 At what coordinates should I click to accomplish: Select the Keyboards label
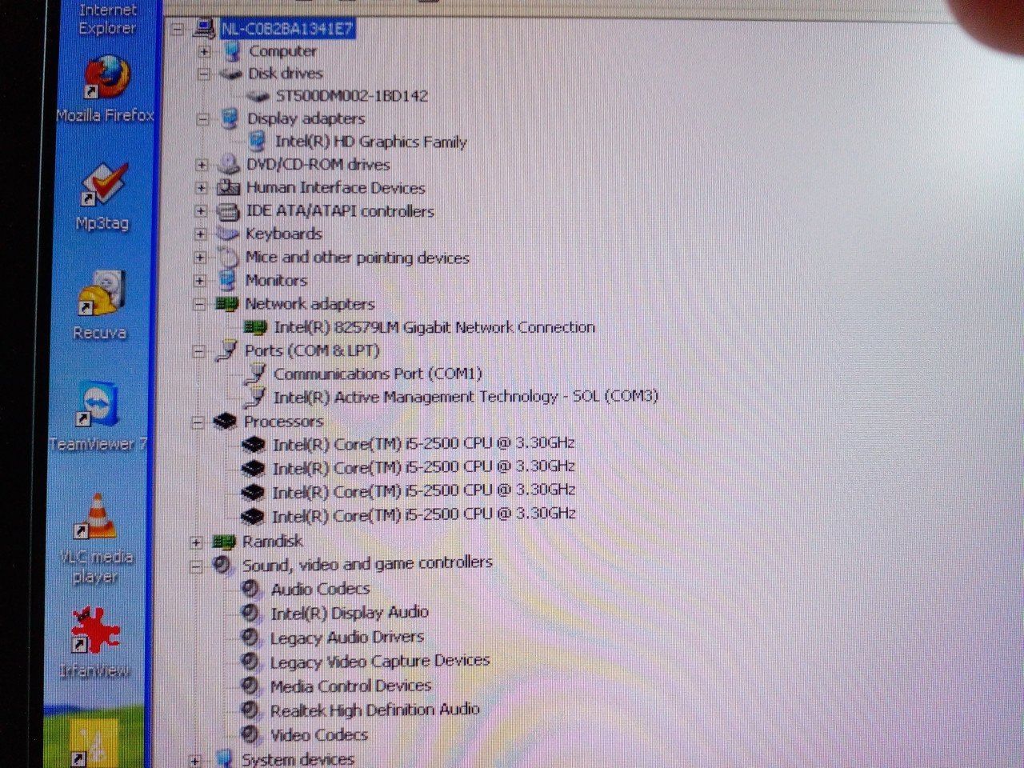[283, 234]
